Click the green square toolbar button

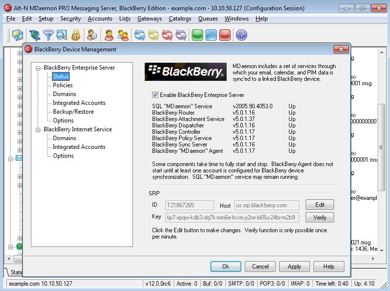coord(197,35)
